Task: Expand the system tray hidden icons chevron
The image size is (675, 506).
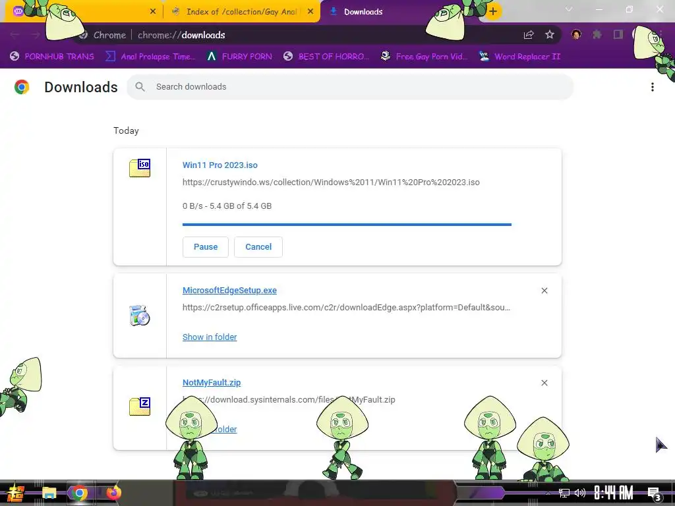Action: click(x=548, y=493)
